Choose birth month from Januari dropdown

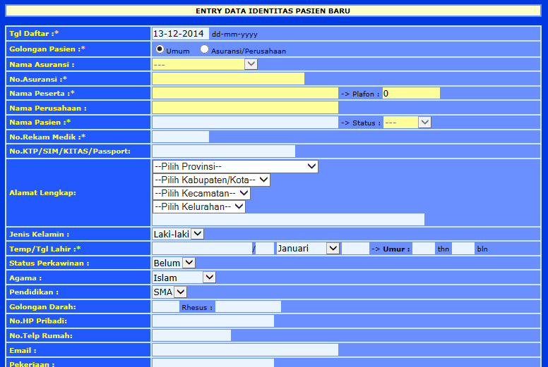coord(308,249)
